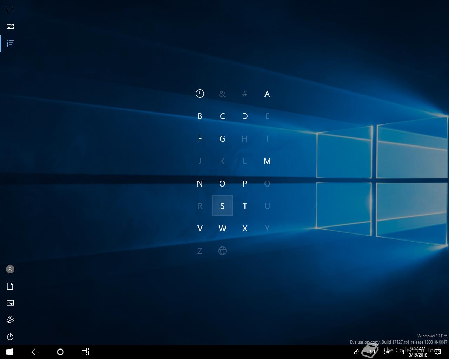Click the dimmed letter H
This screenshot has height=359, width=449.
245,138
